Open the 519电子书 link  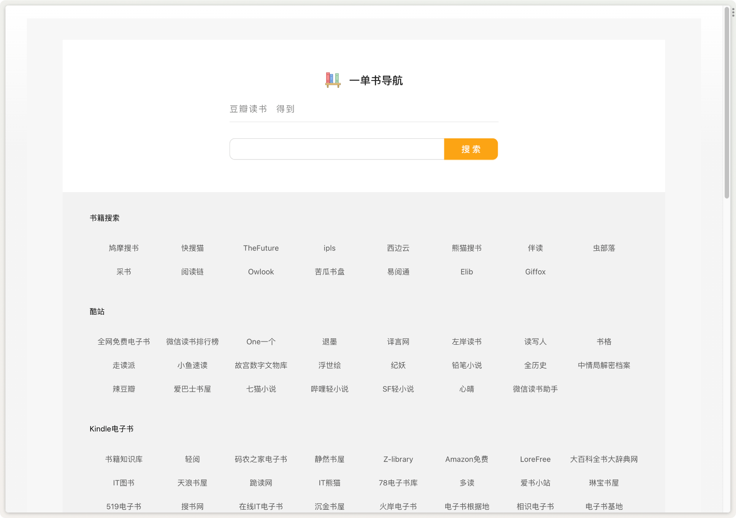tap(123, 507)
